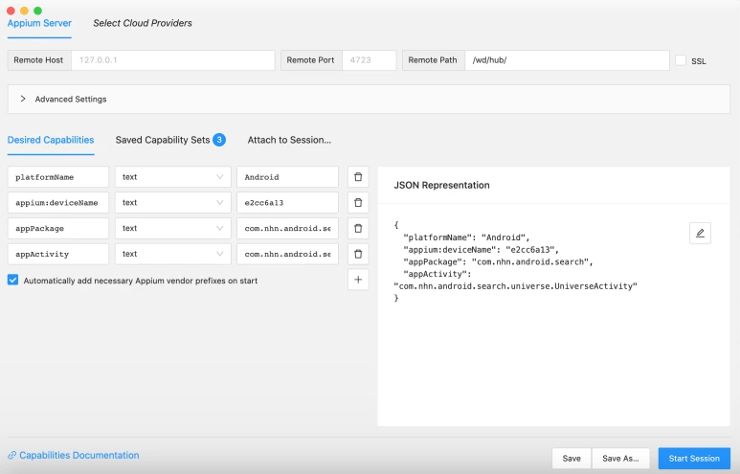Start the session with Start Session

[694, 459]
